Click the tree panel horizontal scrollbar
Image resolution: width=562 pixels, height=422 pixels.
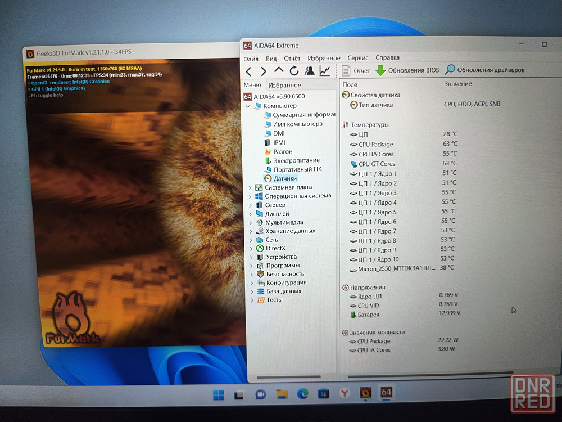(x=289, y=377)
